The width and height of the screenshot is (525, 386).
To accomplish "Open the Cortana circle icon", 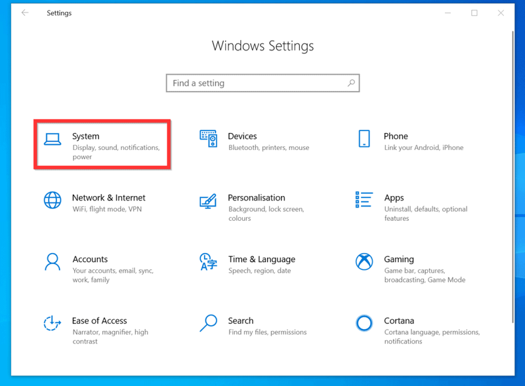I will pos(364,323).
